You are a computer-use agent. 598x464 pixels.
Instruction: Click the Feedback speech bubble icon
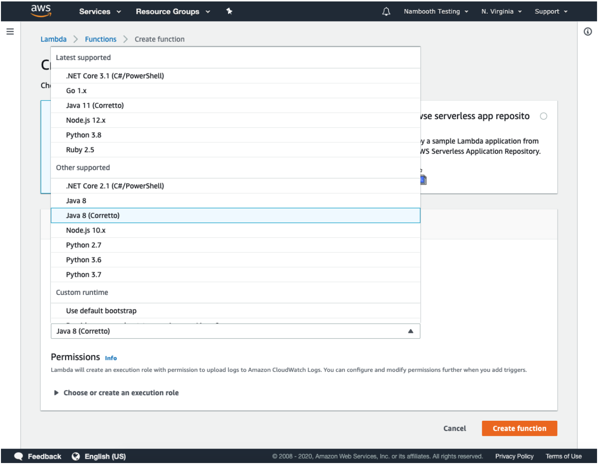click(18, 456)
